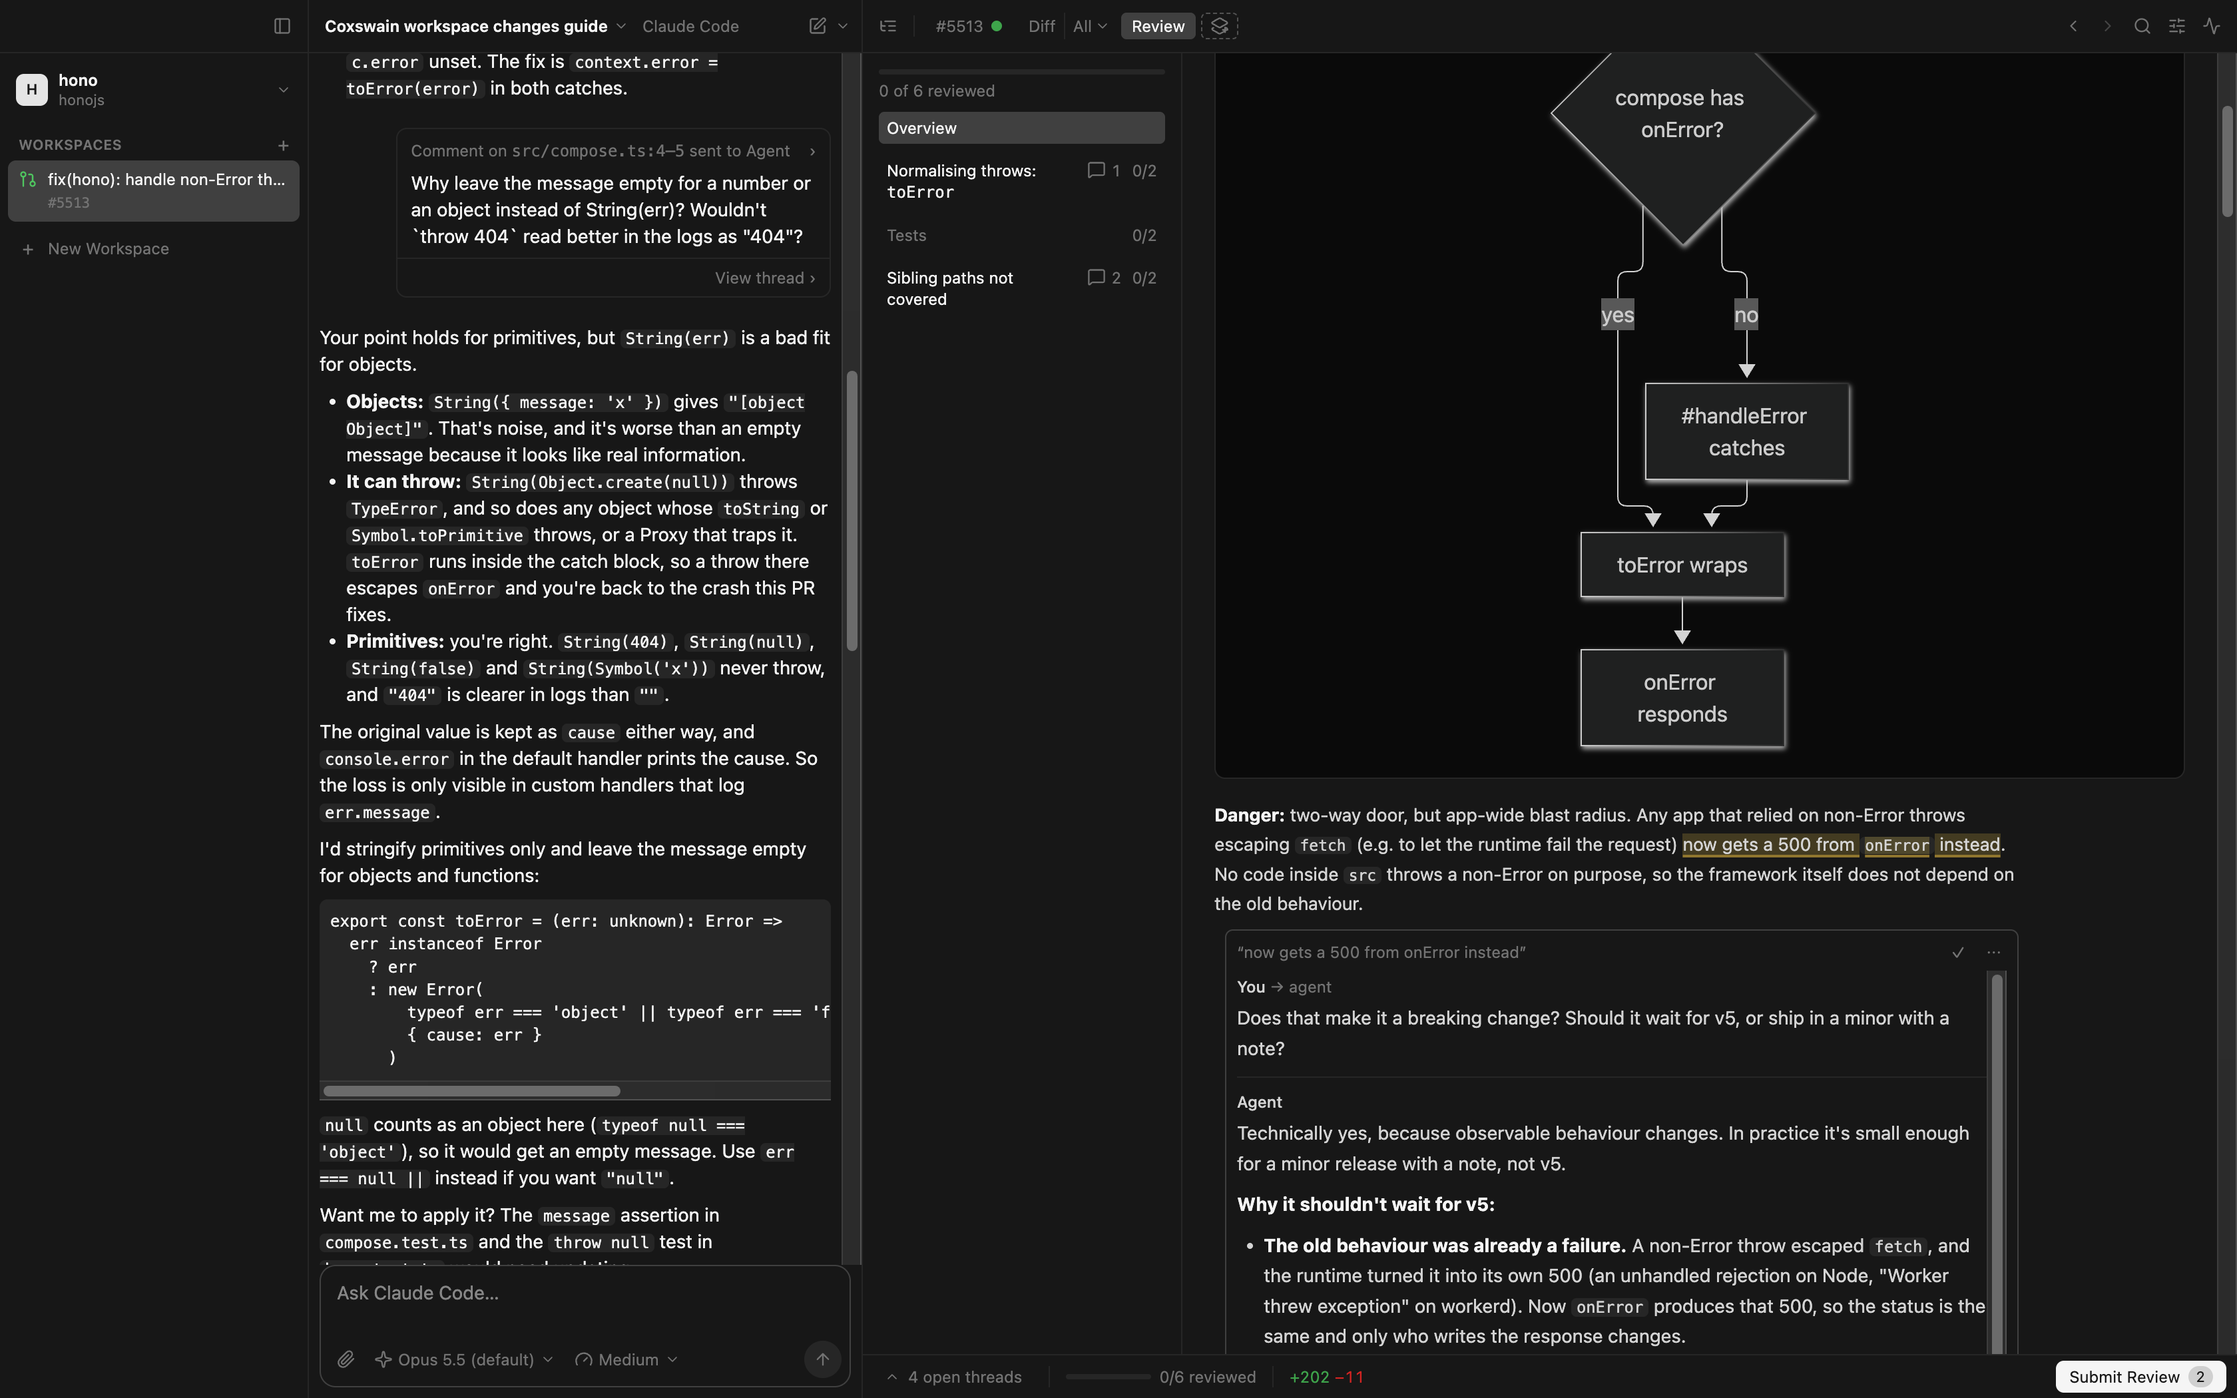Resolve the thread with the checkmark icon
2237x1398 pixels.
pos(1958,953)
